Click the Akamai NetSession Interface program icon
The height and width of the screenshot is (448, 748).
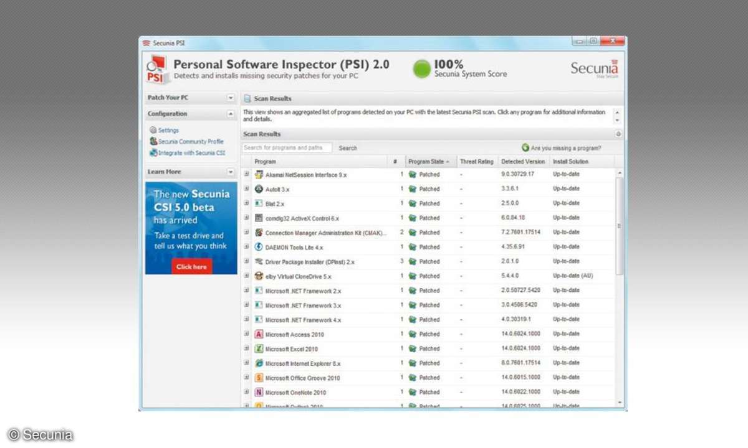(x=259, y=175)
